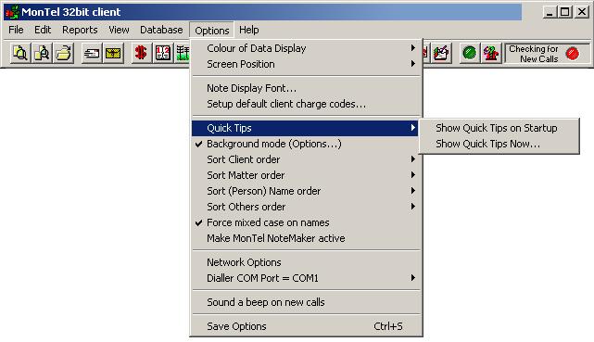This screenshot has height=342, width=594.
Task: Click the Checking for New Calls status text
Action: (x=534, y=54)
